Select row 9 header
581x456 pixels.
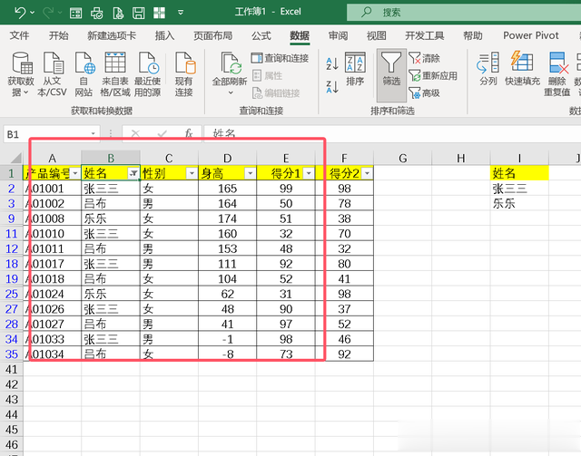click(12, 218)
